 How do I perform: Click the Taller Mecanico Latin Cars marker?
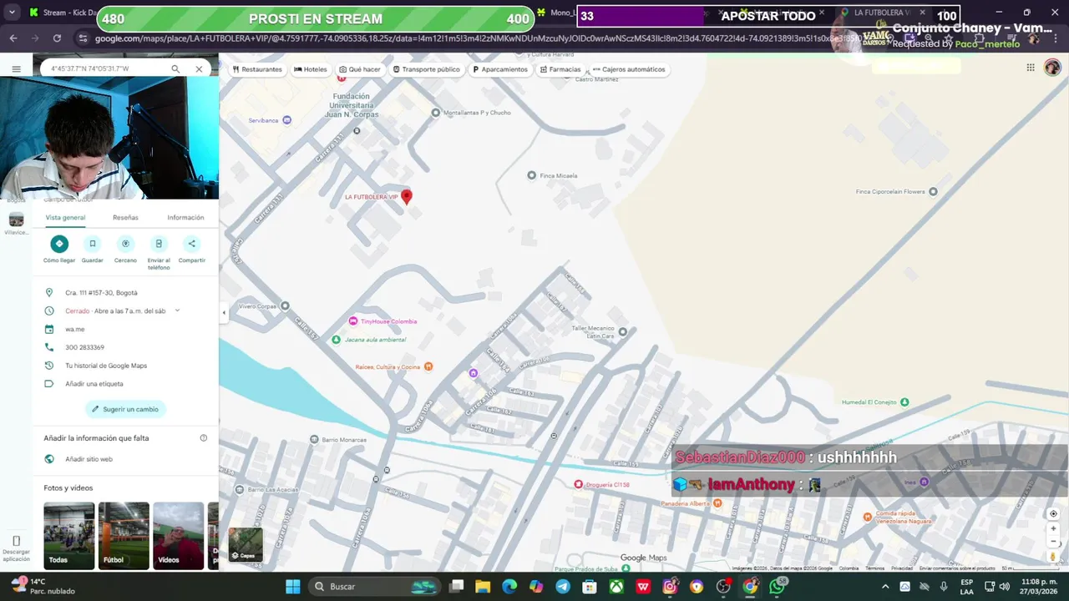623,332
